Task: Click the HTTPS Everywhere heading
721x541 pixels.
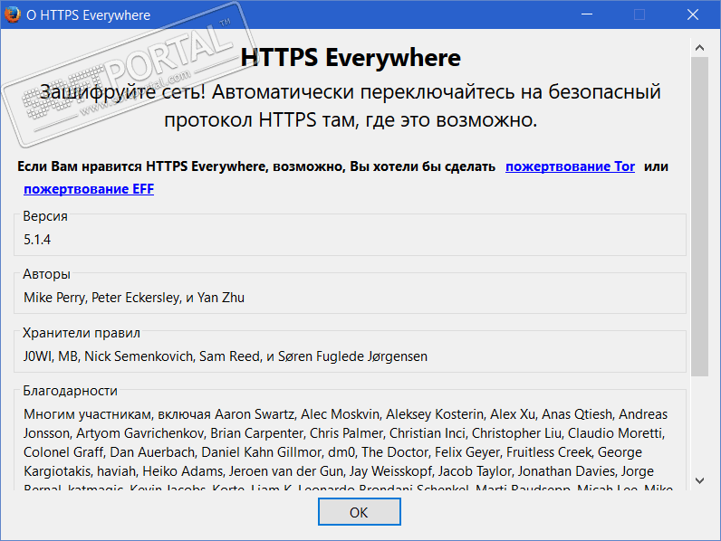Action: pyautogui.click(x=351, y=58)
